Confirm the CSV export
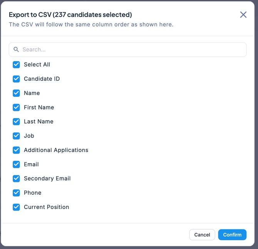The width and height of the screenshot is (258, 249). click(232, 235)
